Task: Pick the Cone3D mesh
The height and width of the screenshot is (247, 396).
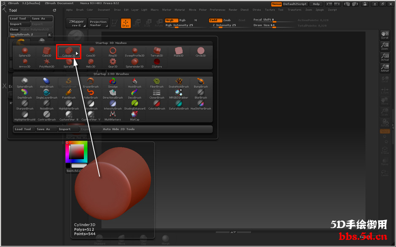Action: click(x=91, y=52)
